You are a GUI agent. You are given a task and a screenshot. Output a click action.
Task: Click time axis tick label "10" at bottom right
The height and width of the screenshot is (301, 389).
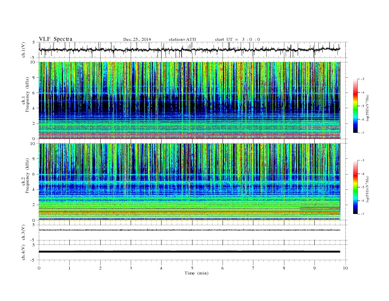[345, 268]
